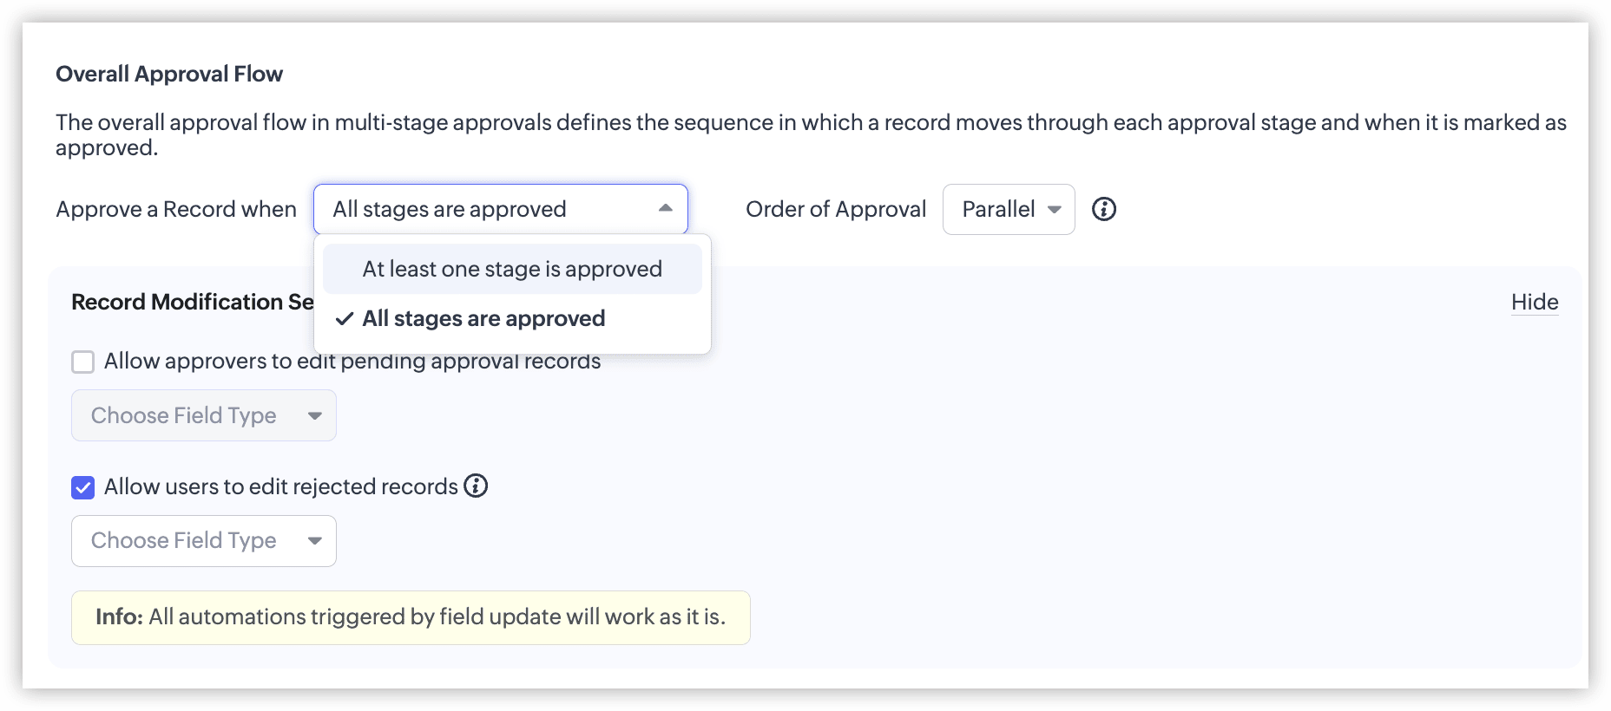Image resolution: width=1611 pixels, height=711 pixels.
Task: Hide the Record Modification Settings section
Action: click(1535, 302)
